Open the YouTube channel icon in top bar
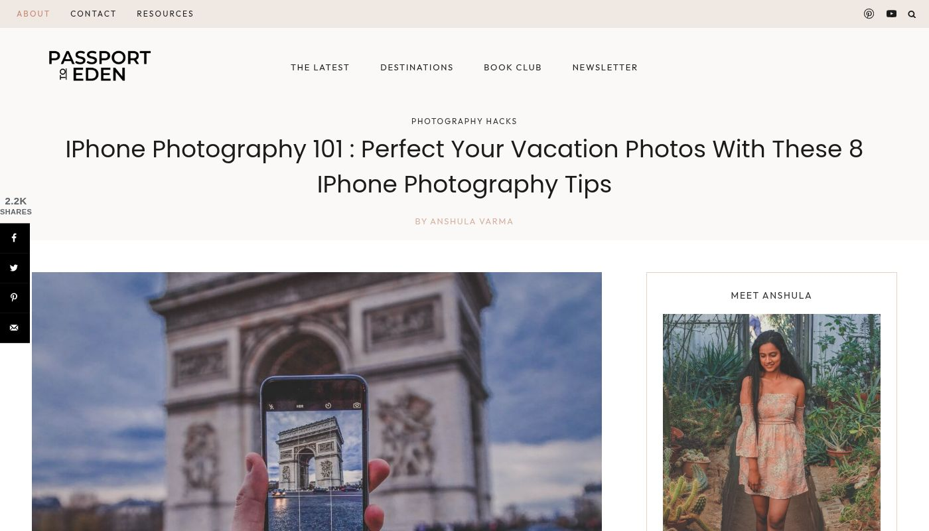929x531 pixels. click(x=891, y=13)
